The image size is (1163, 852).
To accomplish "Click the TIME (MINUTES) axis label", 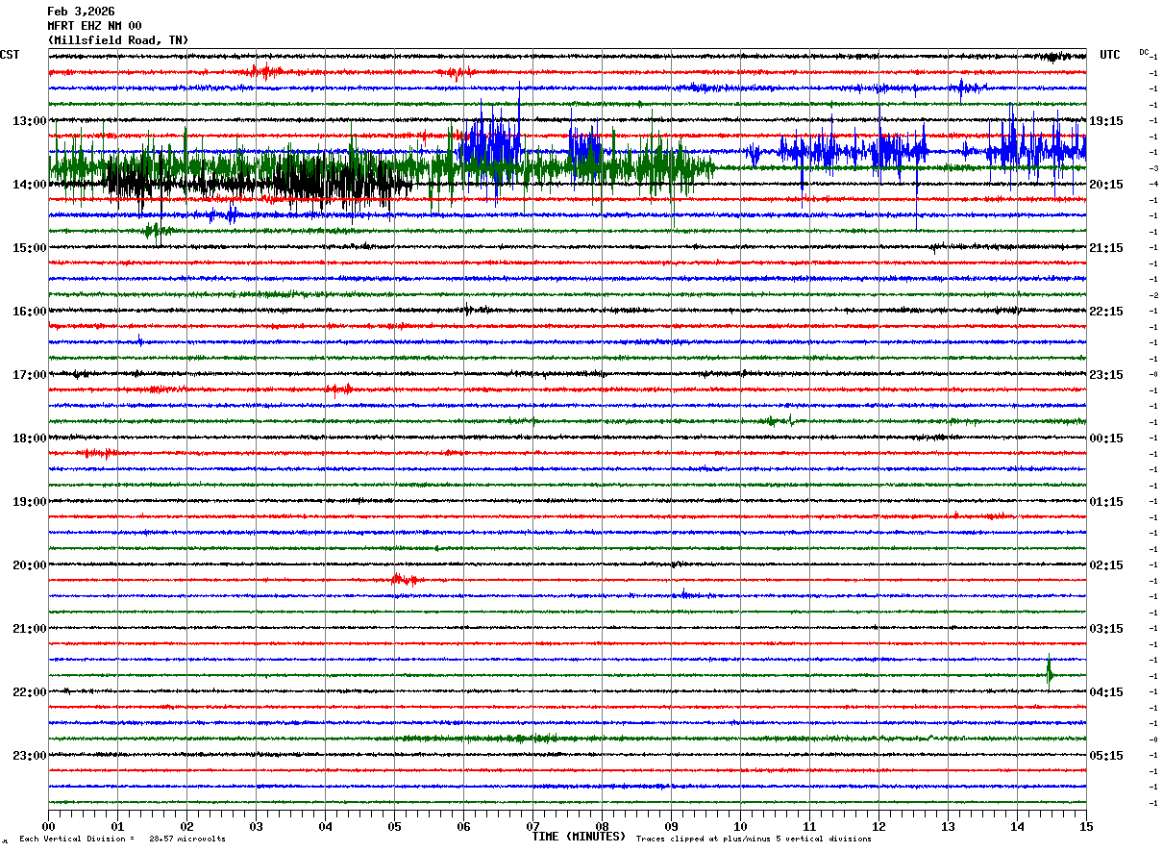I will click(x=579, y=837).
